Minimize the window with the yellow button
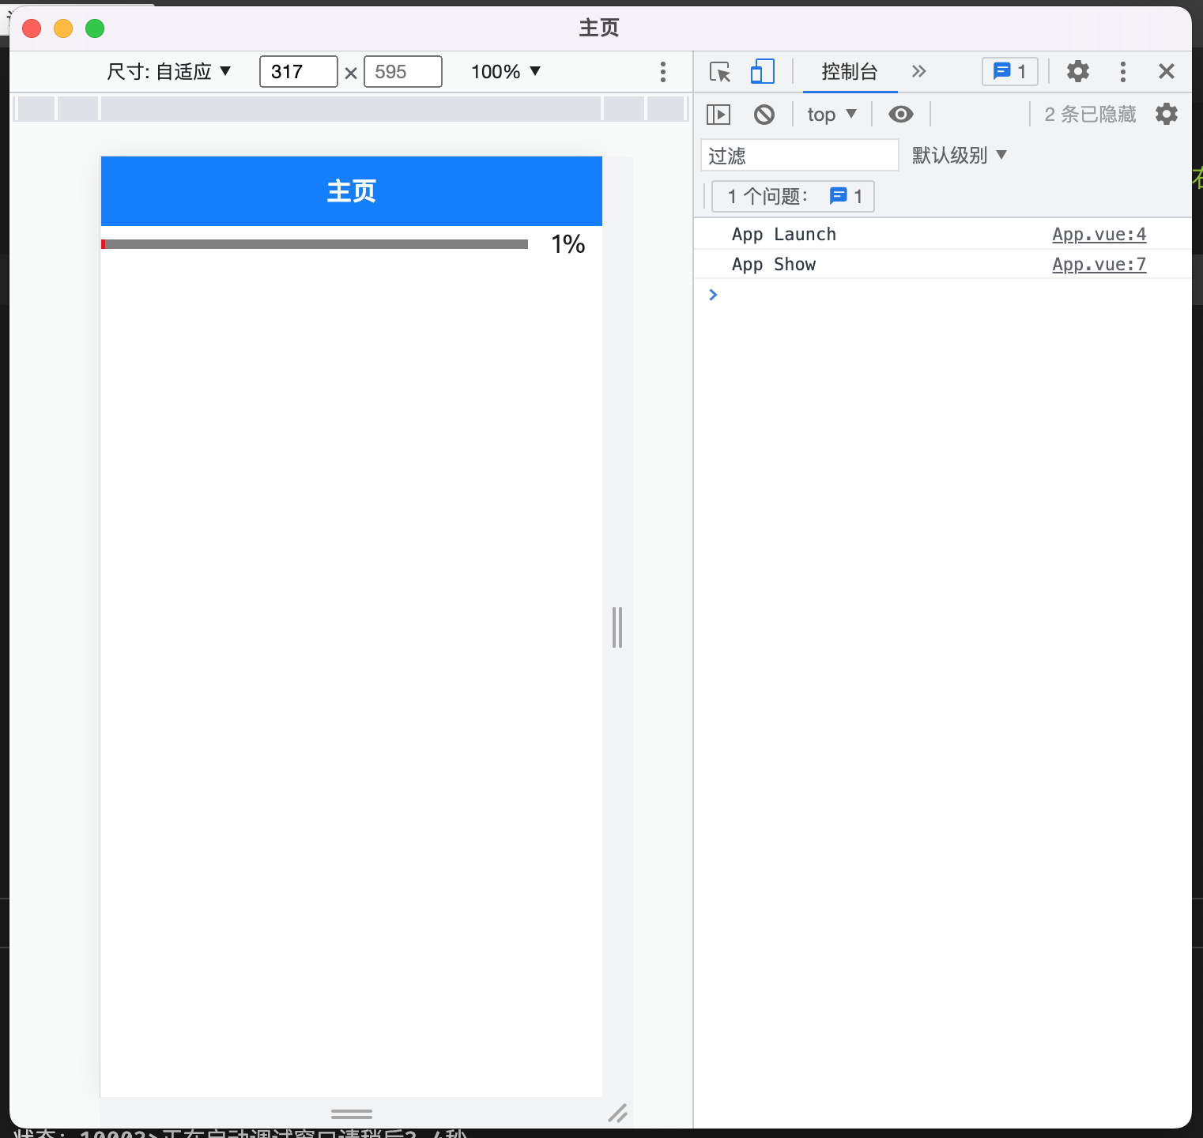The height and width of the screenshot is (1138, 1203). 63,28
